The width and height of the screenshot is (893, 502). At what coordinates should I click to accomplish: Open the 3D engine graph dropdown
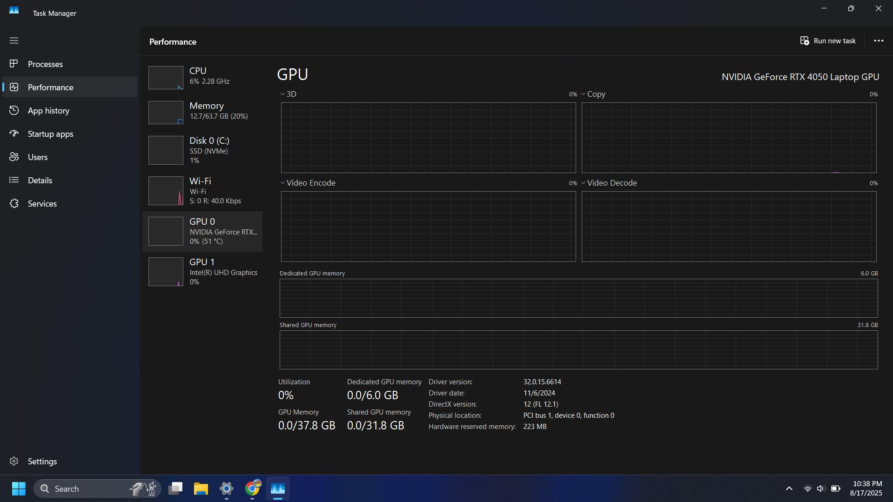click(282, 94)
